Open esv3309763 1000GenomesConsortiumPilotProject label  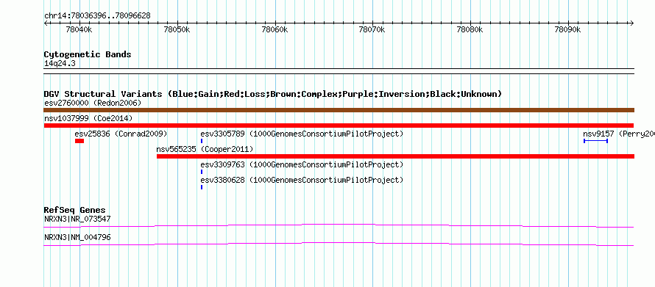coord(302,164)
